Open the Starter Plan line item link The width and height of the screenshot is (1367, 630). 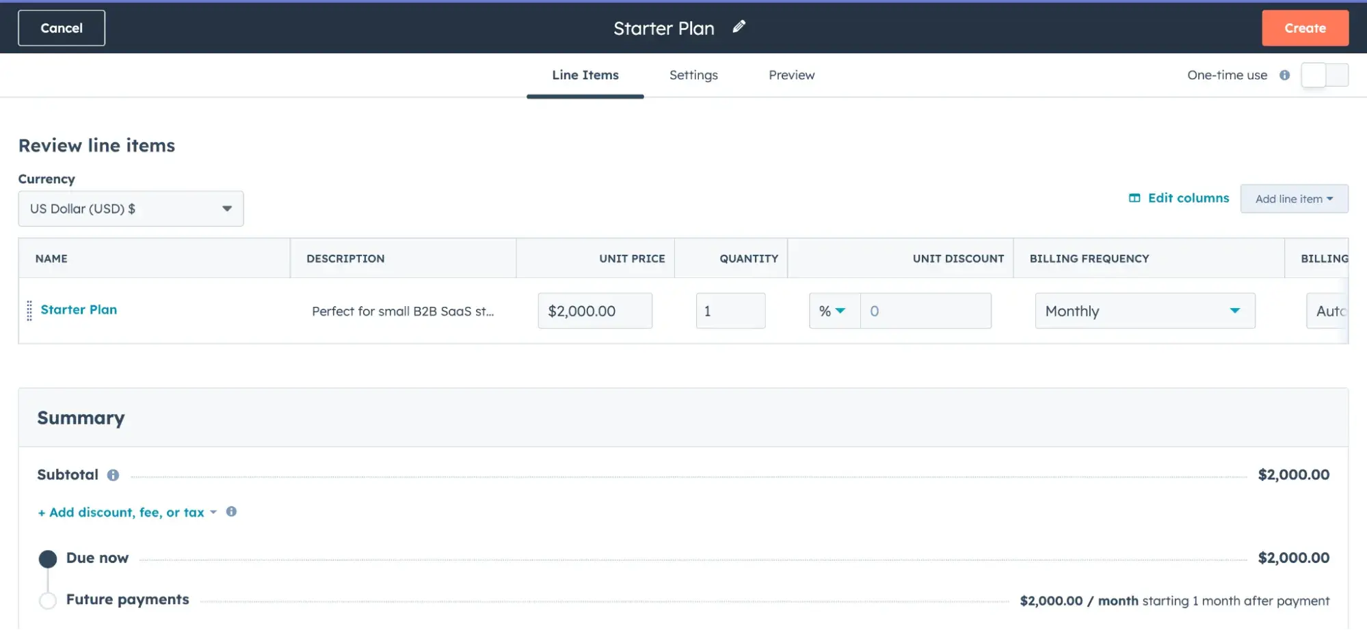pos(79,310)
